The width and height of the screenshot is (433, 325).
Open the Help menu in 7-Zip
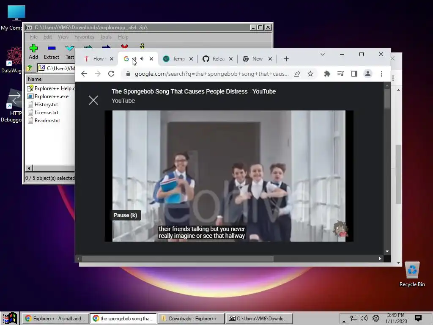(x=123, y=37)
